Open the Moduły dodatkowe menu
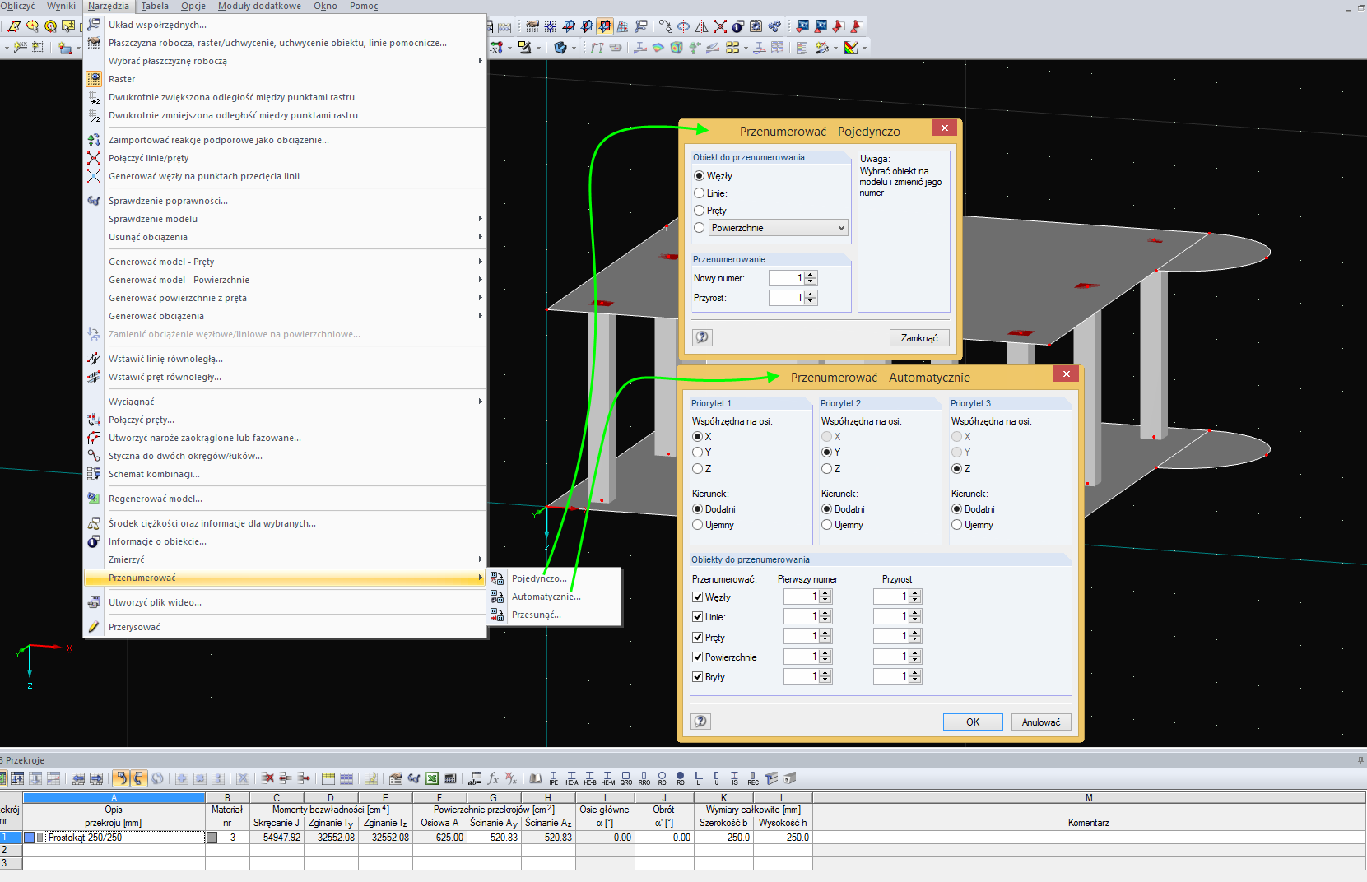 tap(259, 6)
